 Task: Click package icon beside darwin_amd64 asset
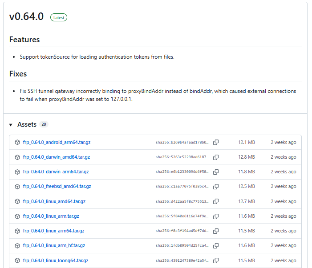click(17, 157)
